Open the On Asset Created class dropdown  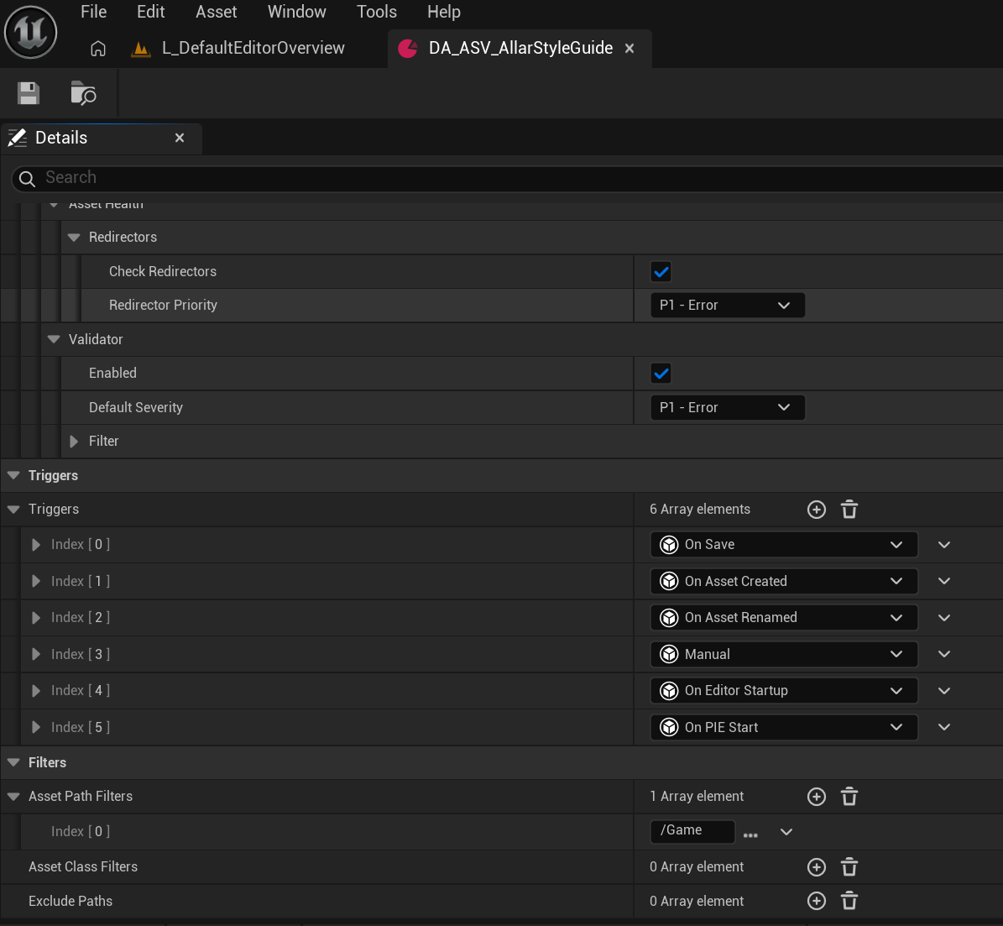point(784,581)
